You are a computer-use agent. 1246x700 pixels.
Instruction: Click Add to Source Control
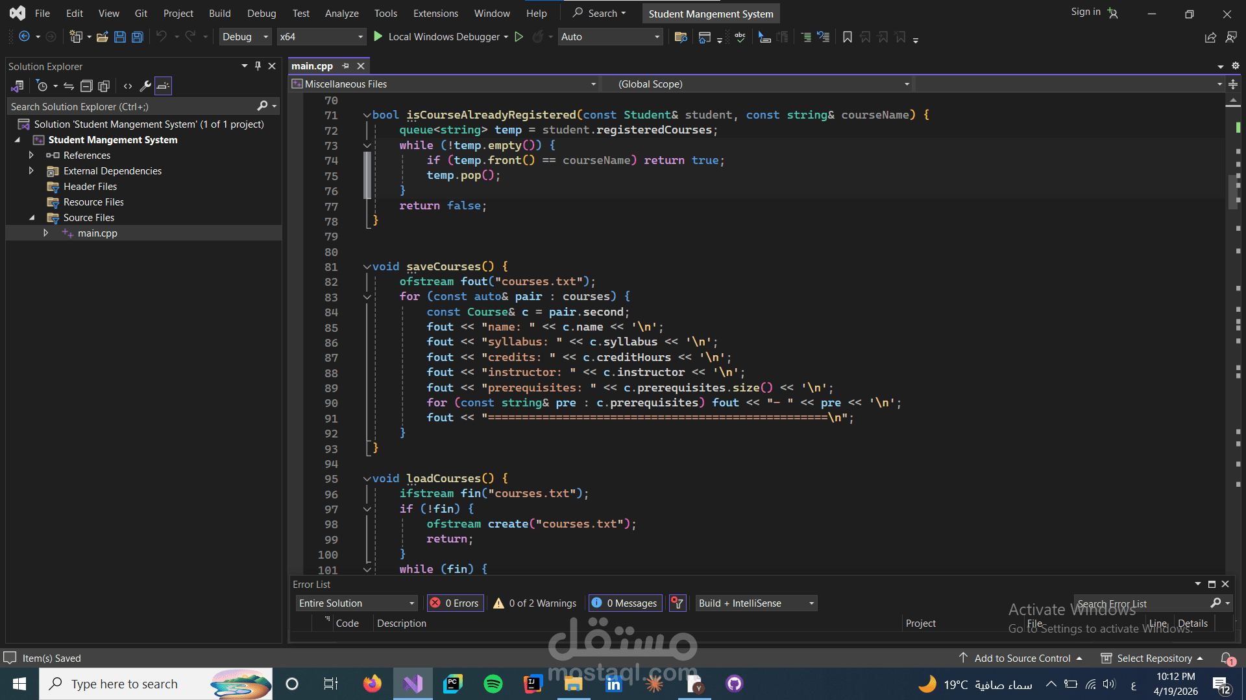(x=1021, y=658)
